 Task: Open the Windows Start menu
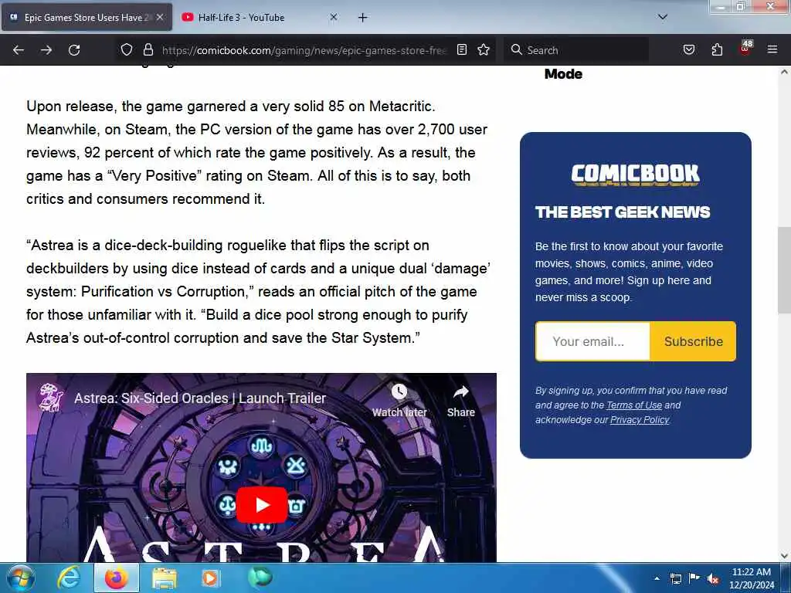click(20, 578)
